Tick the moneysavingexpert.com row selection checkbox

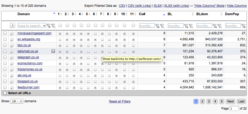(5, 33)
